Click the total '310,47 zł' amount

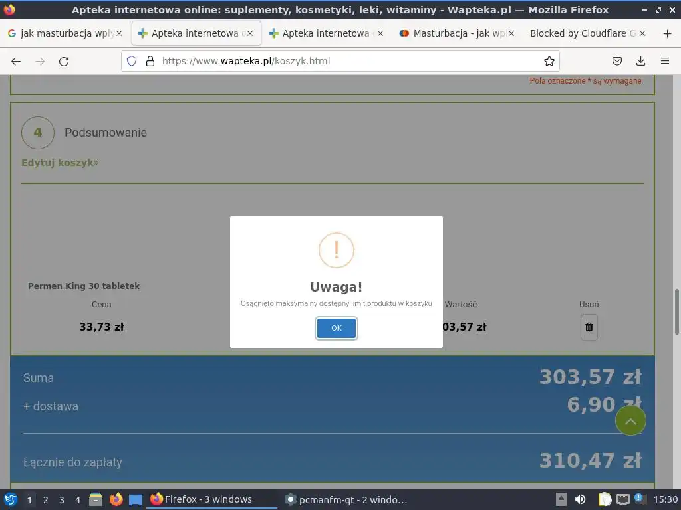[591, 461]
